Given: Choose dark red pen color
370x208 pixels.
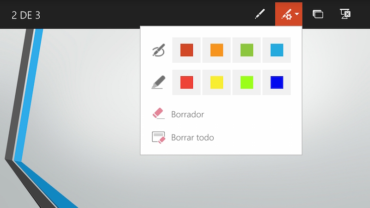Looking at the screenshot, I should 186,50.
